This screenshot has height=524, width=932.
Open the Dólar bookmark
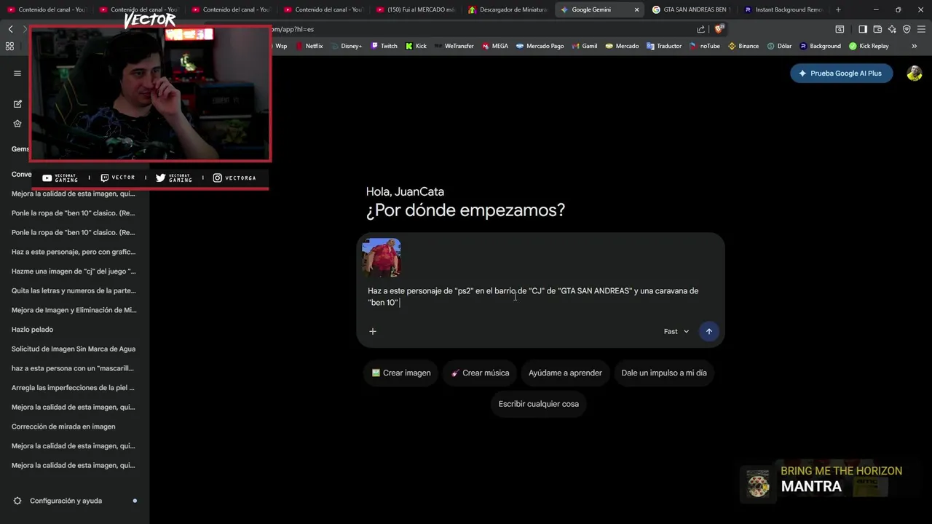coord(780,46)
